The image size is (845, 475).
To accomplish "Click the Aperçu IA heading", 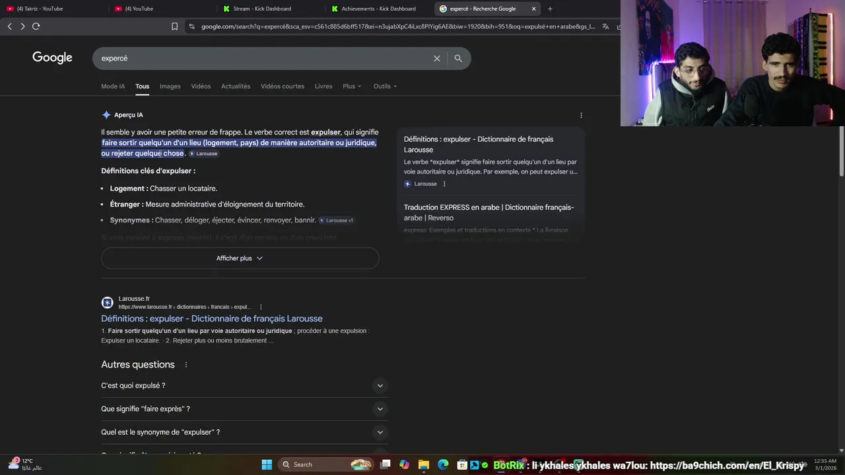I will 128,115.
